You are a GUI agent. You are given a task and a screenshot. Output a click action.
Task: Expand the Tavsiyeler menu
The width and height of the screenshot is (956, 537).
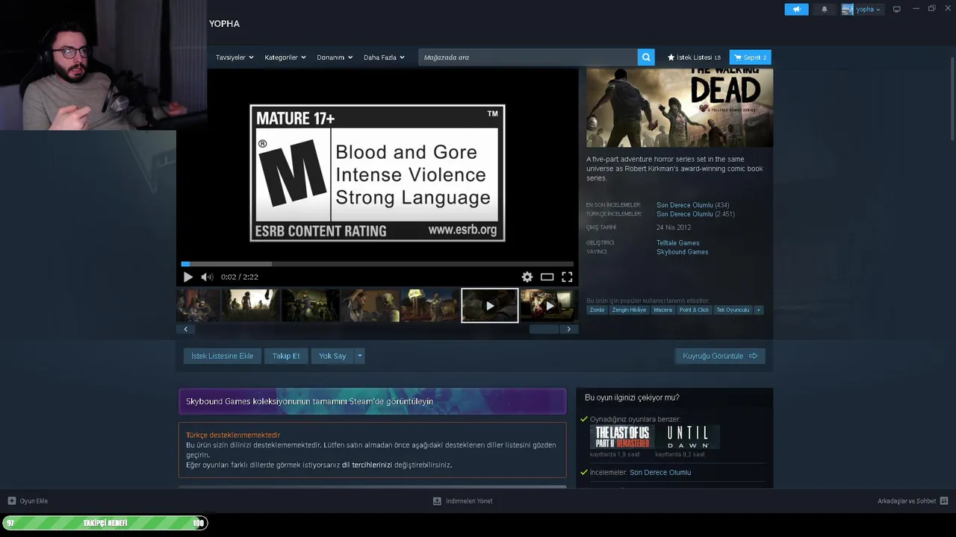pos(235,57)
